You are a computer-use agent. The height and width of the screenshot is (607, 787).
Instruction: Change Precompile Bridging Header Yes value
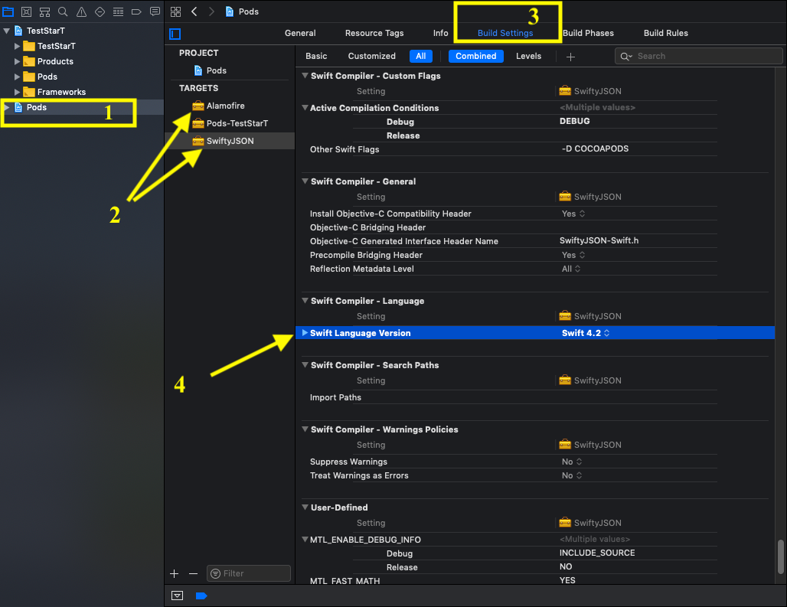[573, 255]
